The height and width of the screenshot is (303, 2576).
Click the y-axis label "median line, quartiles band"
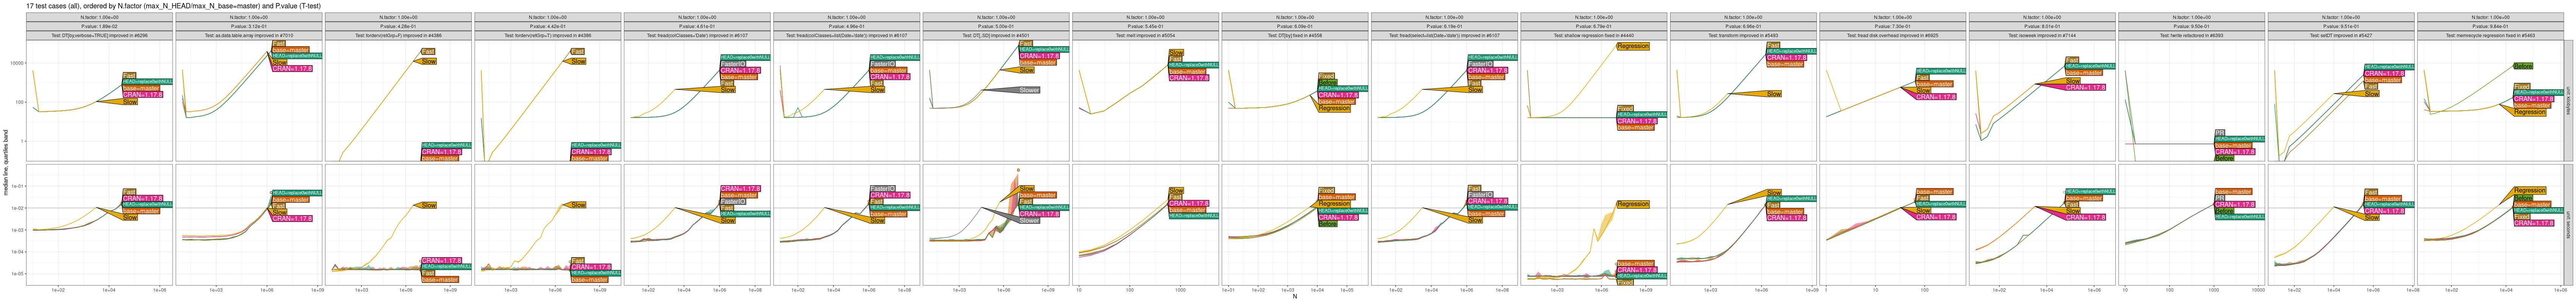tap(6, 163)
